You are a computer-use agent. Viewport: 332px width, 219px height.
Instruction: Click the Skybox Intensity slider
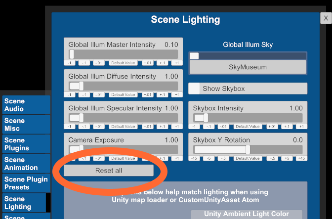point(248,118)
